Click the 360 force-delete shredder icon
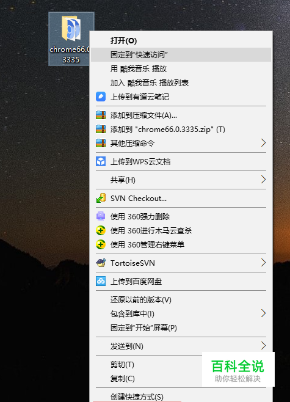290x402 pixels. coord(101,216)
